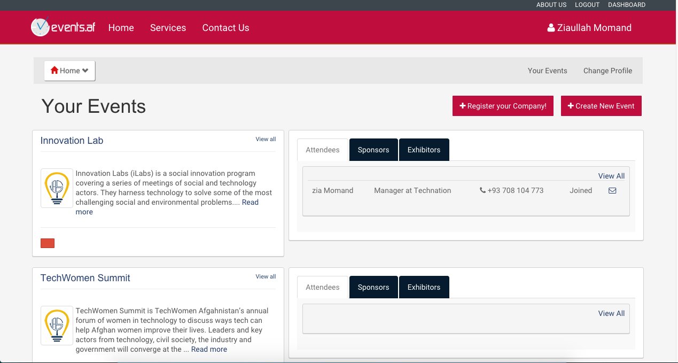This screenshot has width=678, height=363.
Task: Click the phone icon next to +93 number
Action: pyautogui.click(x=482, y=190)
